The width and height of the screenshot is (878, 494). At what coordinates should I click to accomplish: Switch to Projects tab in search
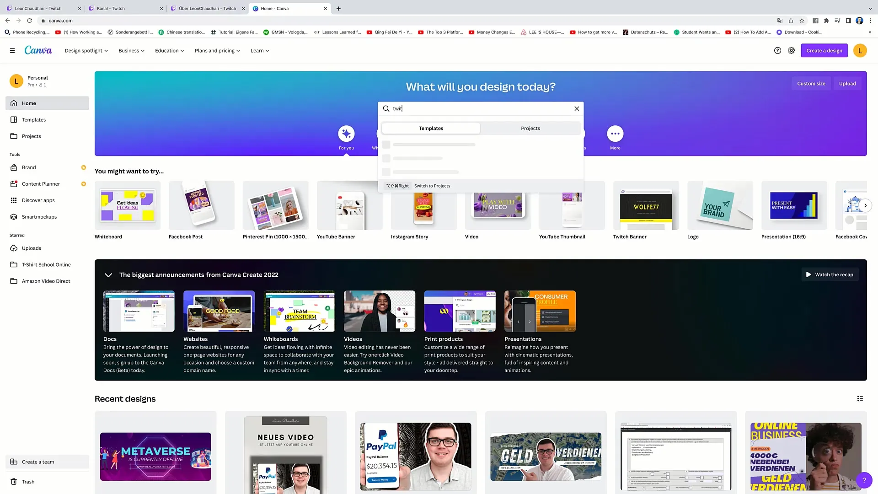pyautogui.click(x=530, y=128)
